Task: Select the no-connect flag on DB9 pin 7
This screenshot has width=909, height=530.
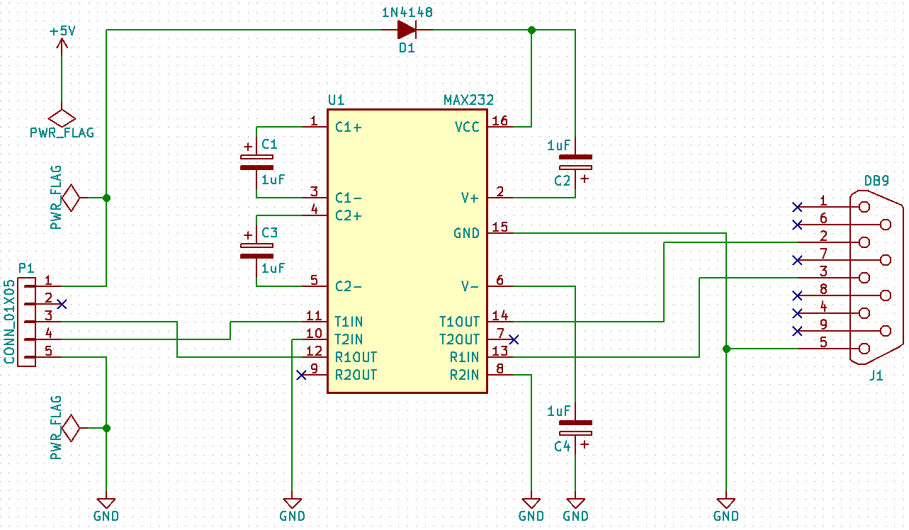Action: (x=797, y=260)
